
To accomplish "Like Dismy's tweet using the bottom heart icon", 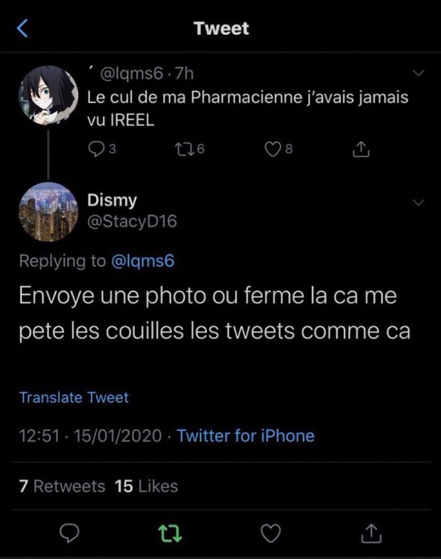I will coord(271,533).
